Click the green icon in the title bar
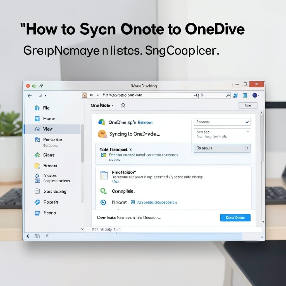Viewport: 286px width, 286px height. [34, 86]
